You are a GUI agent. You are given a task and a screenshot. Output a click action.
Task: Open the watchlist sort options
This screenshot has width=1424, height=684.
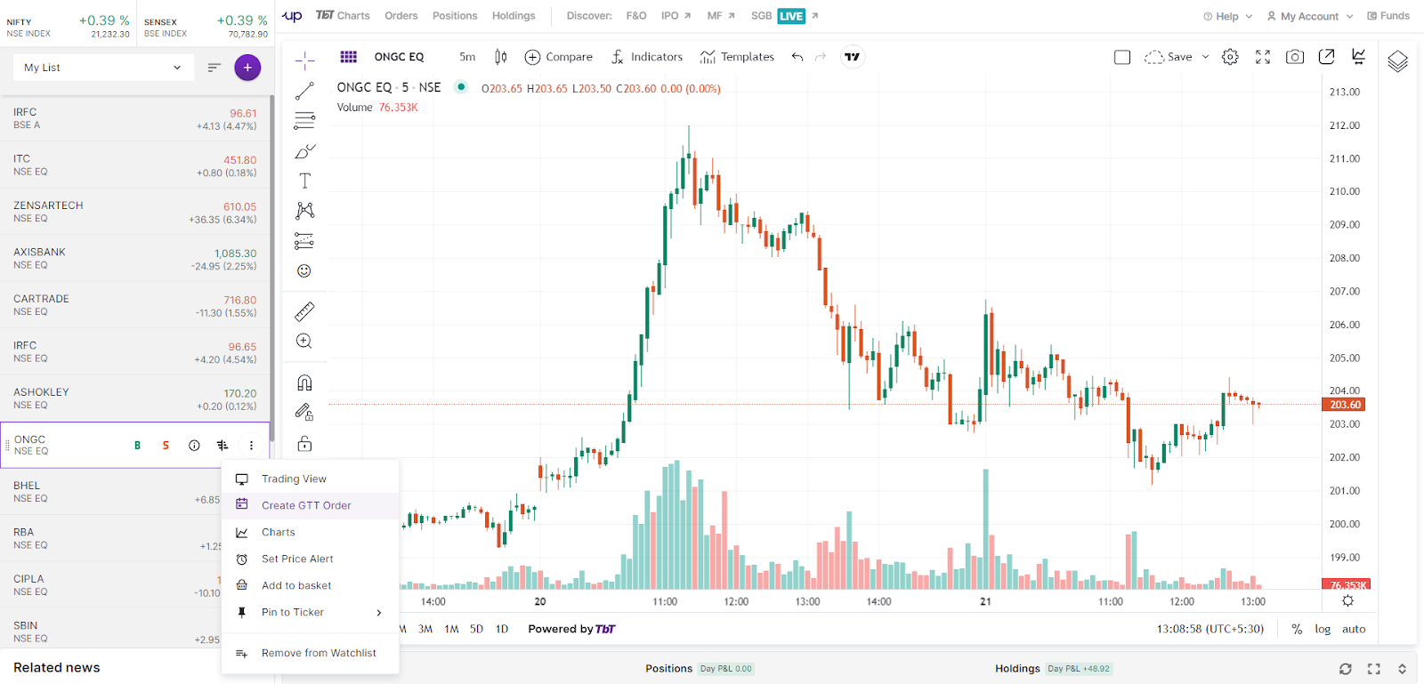click(x=214, y=68)
